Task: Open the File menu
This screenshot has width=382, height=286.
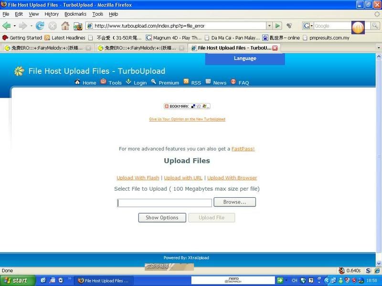Action: (x=6, y=14)
